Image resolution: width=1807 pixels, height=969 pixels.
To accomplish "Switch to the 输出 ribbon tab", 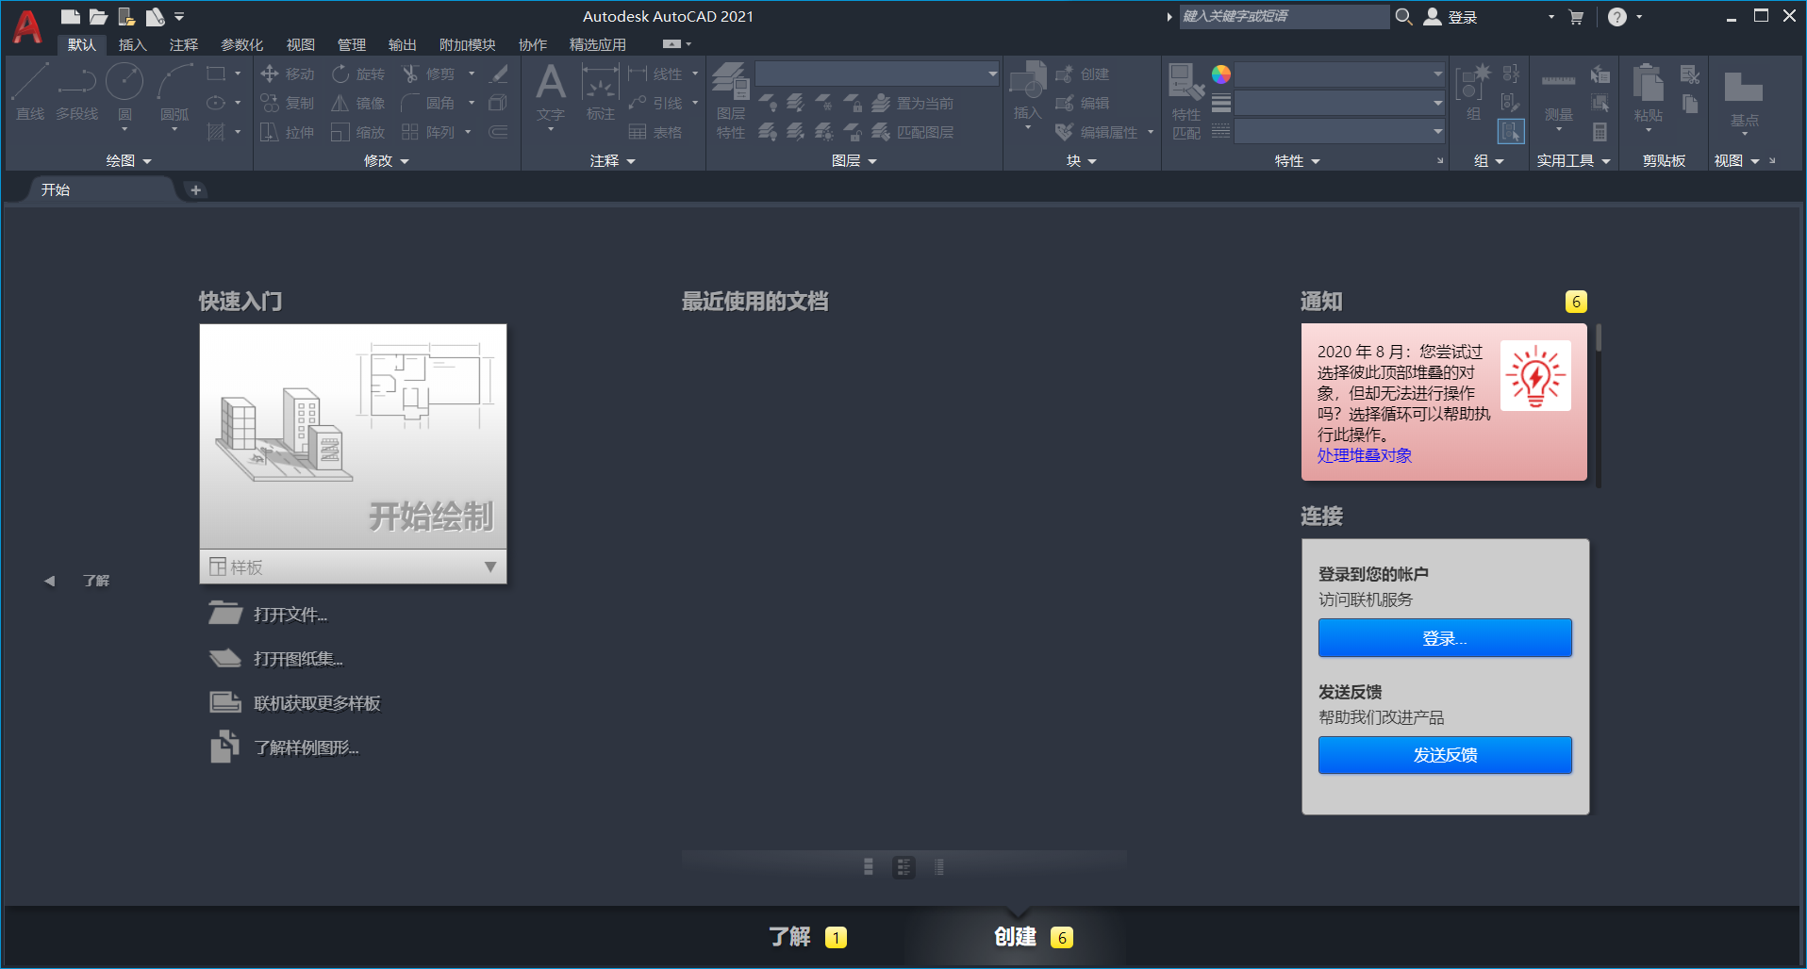I will click(x=403, y=44).
